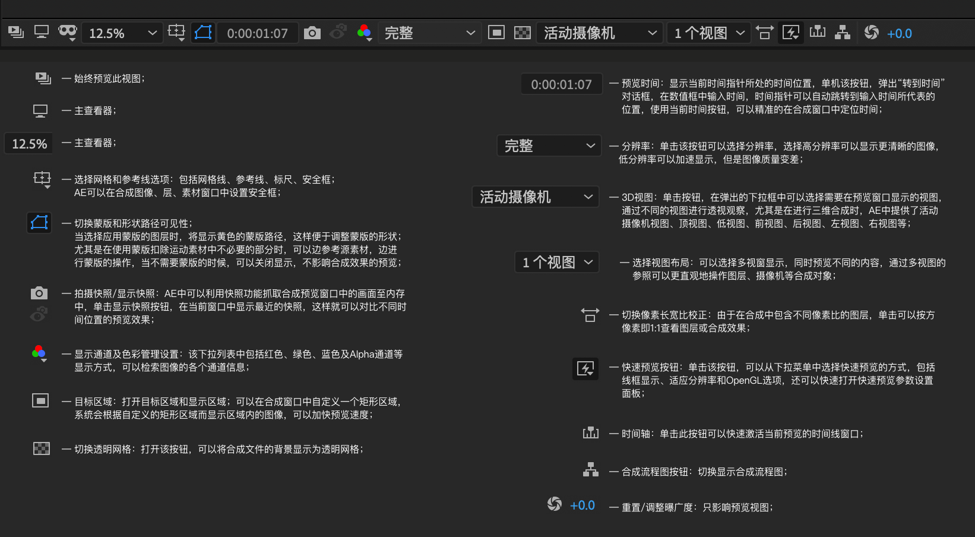Open the fast previews icon
The height and width of the screenshot is (537, 975).
tap(791, 33)
